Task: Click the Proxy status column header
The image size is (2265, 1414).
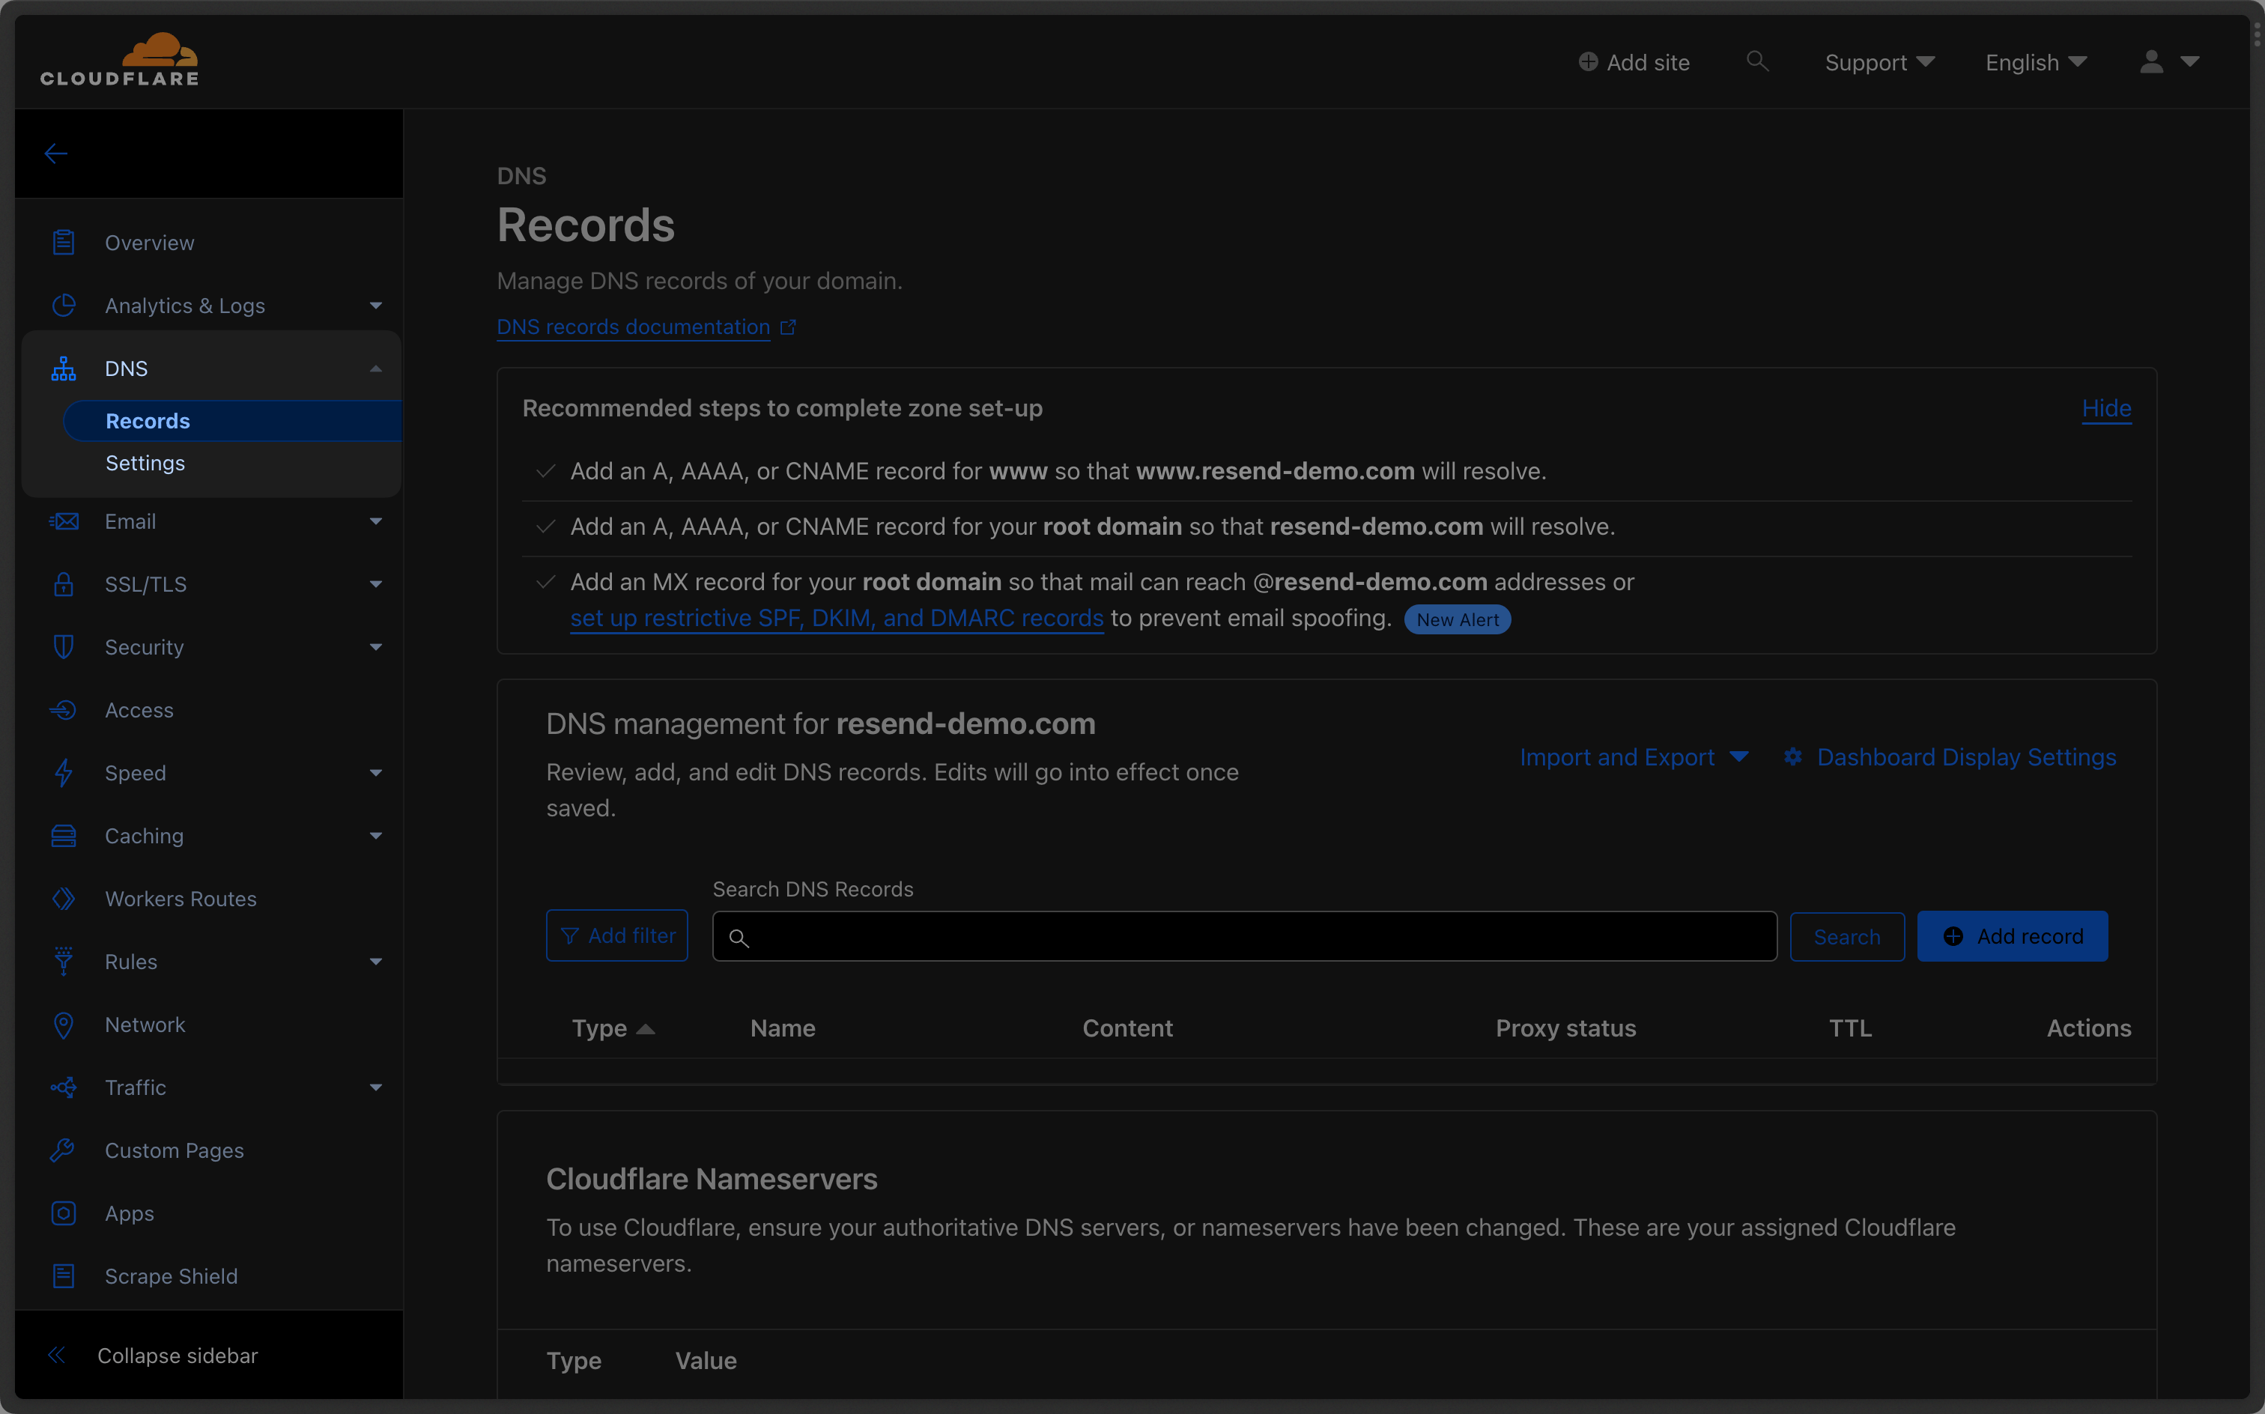Action: coord(1565,1028)
